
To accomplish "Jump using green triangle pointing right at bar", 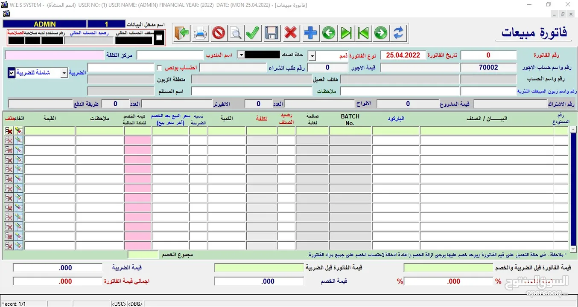I will 346,33.
